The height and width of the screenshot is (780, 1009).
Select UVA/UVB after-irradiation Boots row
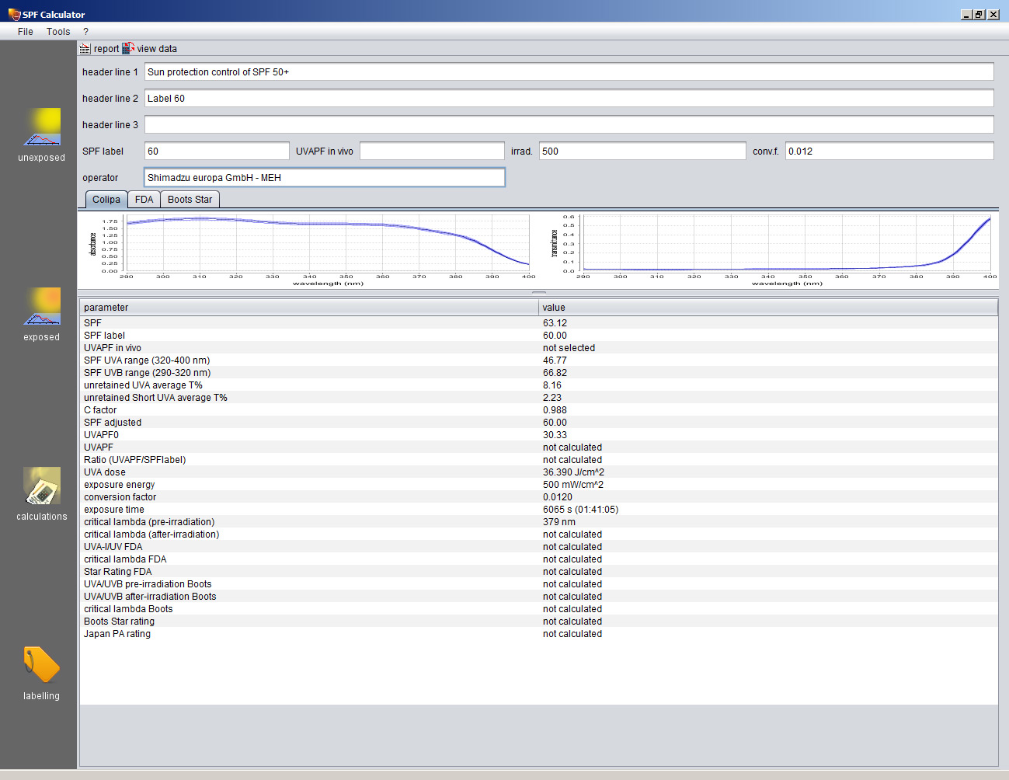pos(538,597)
